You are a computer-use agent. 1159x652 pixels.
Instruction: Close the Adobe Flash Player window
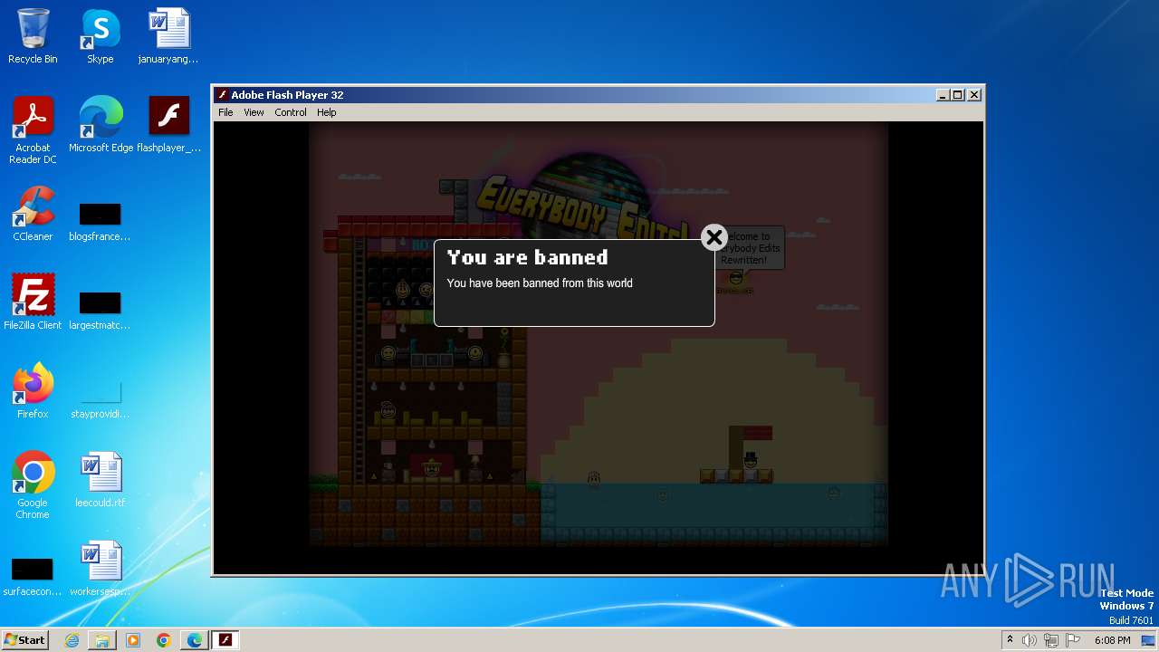click(974, 95)
